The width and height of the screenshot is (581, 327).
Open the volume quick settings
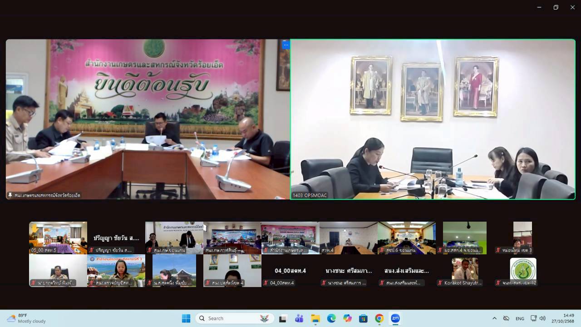(x=542, y=318)
